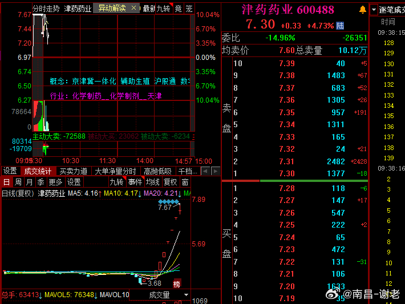
Task: Open the 大单净量分时 tab
Action: click(x=115, y=171)
